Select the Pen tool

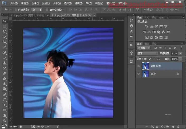click(x=4, y=95)
